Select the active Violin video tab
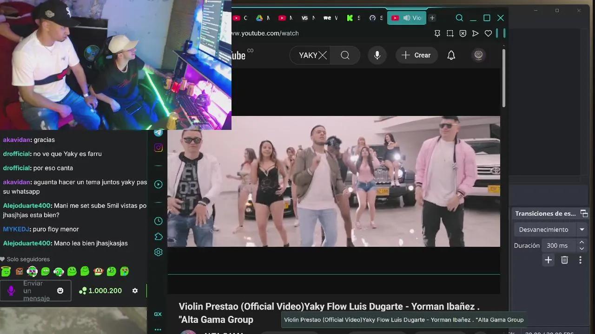The image size is (595, 334). 407,18
